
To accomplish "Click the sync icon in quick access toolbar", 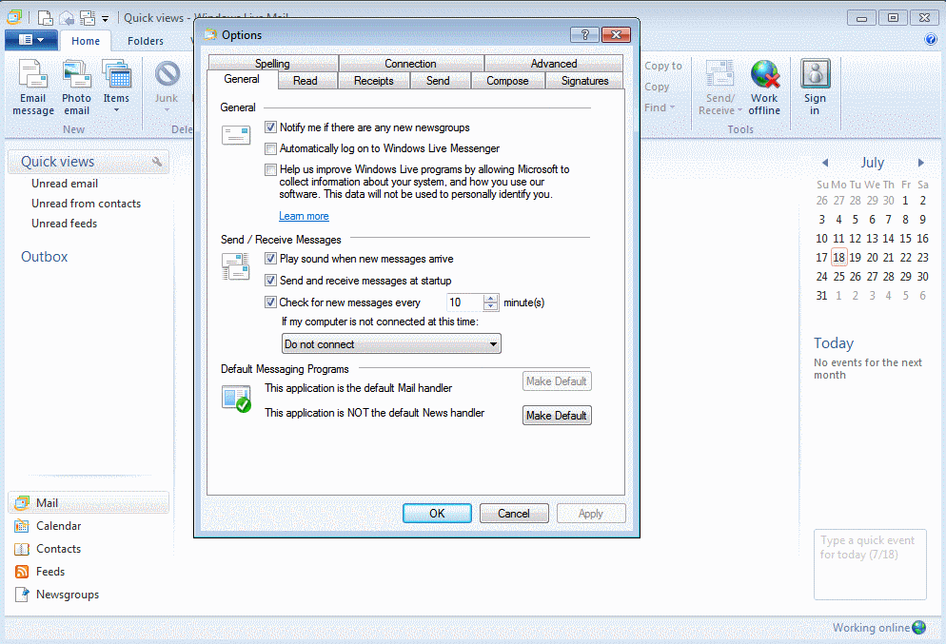I will point(89,17).
